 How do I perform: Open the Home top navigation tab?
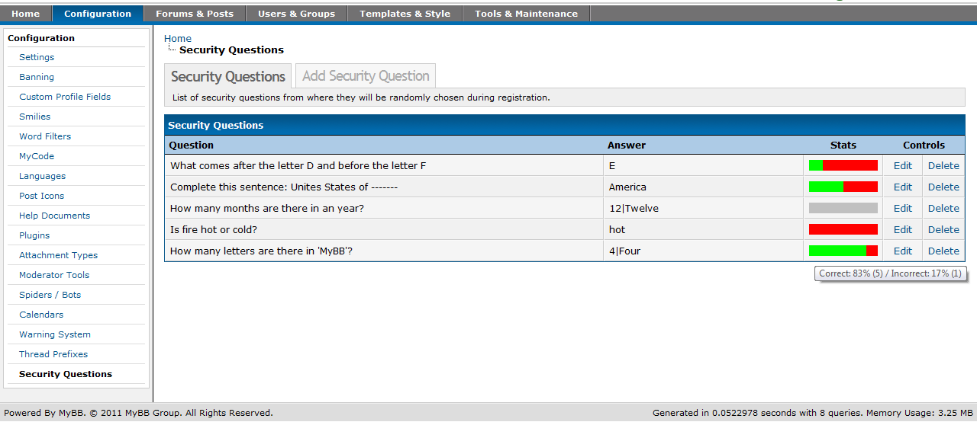[26, 14]
